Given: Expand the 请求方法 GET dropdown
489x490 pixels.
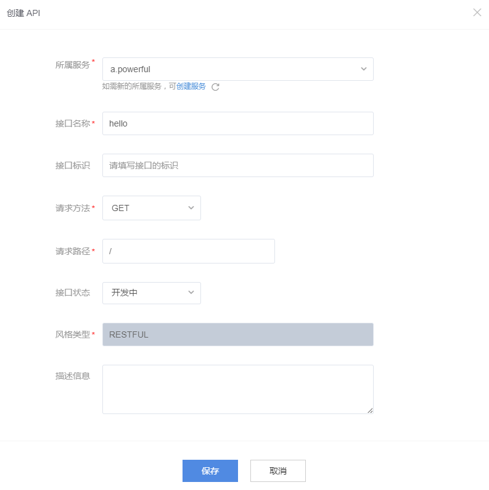Looking at the screenshot, I should point(151,208).
